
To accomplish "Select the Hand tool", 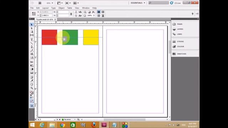I will (32, 84).
